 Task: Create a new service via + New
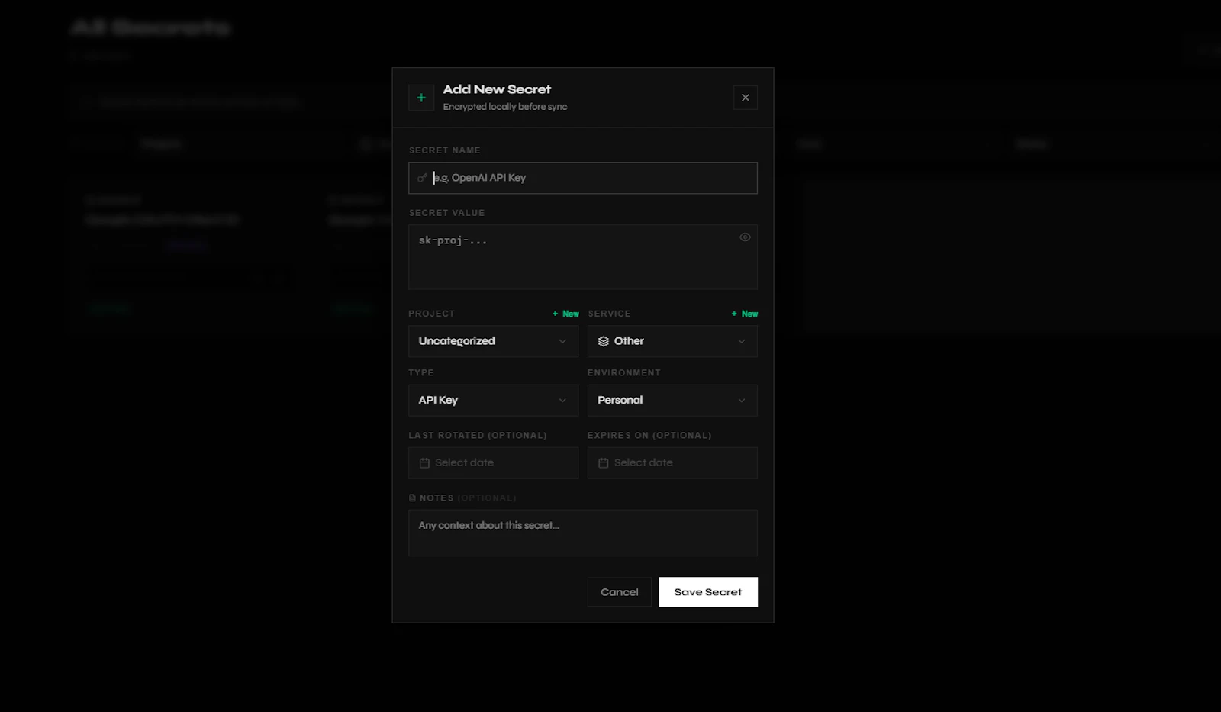(745, 314)
